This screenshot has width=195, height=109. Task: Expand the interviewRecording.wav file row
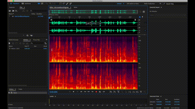[9, 16]
